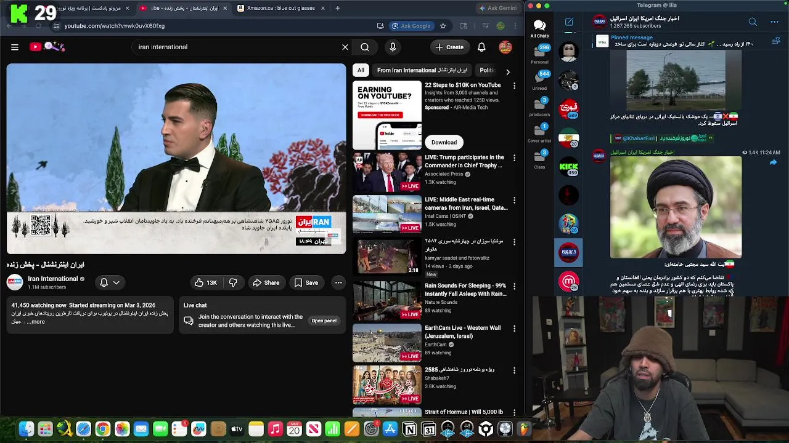Open the video's more actions ellipsis

click(338, 282)
